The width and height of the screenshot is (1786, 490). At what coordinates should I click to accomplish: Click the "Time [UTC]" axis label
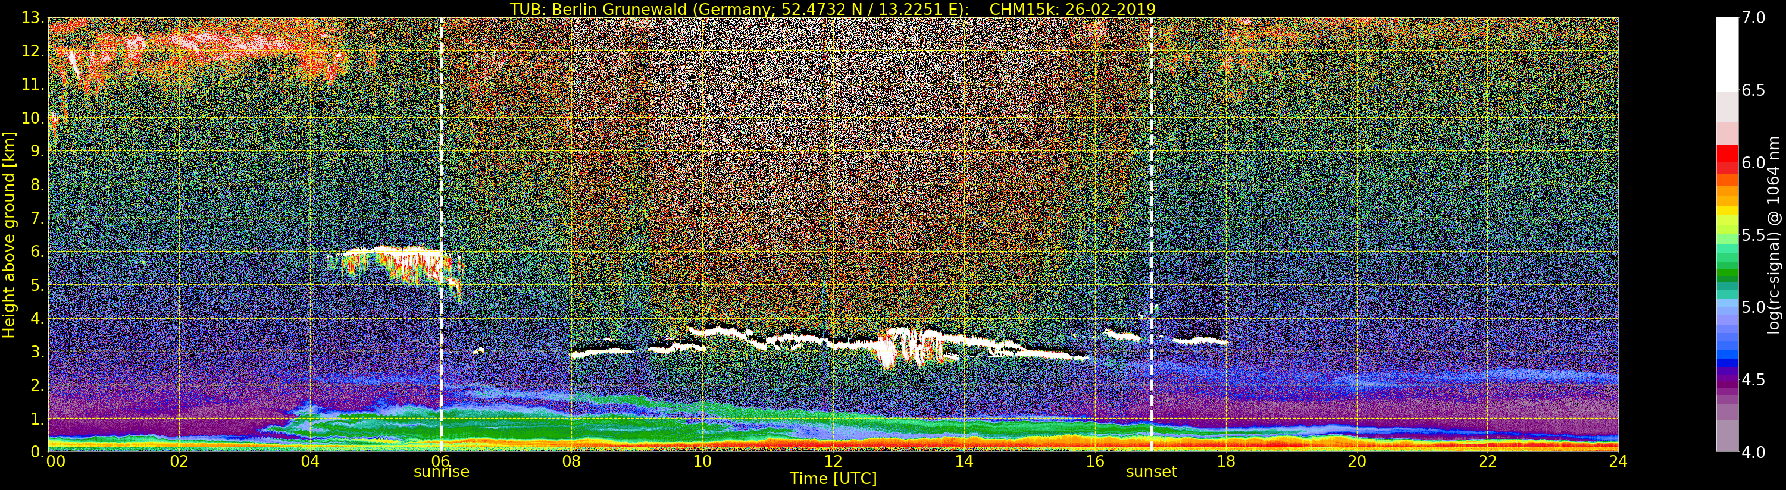pyautogui.click(x=833, y=479)
